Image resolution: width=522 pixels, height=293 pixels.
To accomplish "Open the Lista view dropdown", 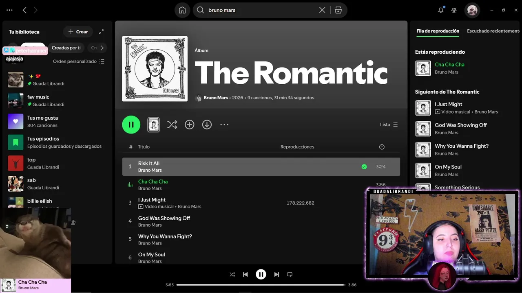I will coord(389,125).
